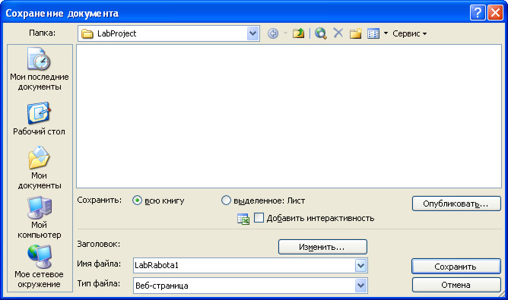The width and height of the screenshot is (508, 300).
Task: Click the Изменить... title button
Action: click(x=322, y=247)
